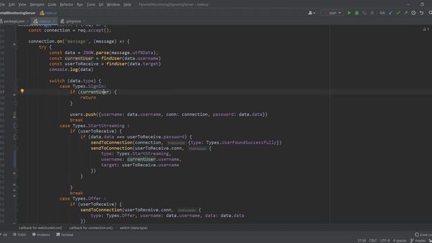The width and height of the screenshot is (432, 243).
Task: Change the UTF-8 file encoding
Action: 385,240
